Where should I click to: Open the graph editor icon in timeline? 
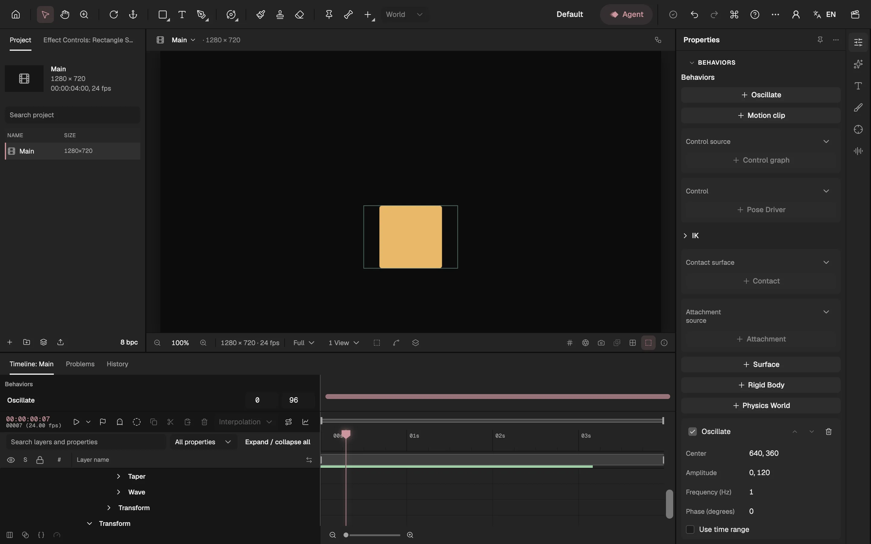coord(305,422)
